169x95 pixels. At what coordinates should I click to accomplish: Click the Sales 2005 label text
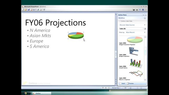click(123, 78)
